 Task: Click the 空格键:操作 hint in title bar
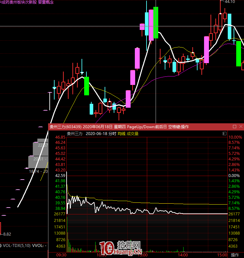point(178,127)
